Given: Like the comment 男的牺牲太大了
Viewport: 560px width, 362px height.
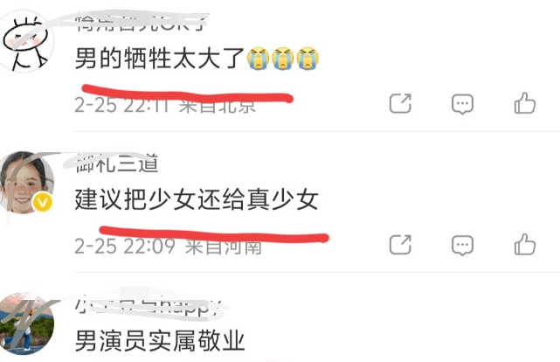Looking at the screenshot, I should [525, 104].
